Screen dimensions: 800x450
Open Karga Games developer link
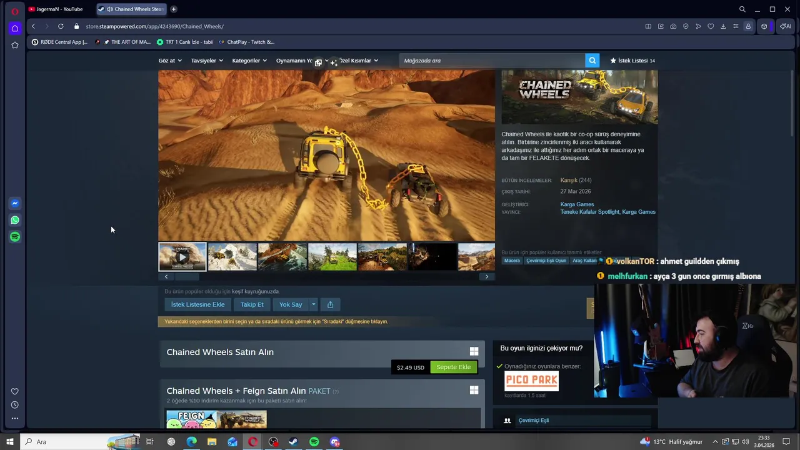coord(577,204)
